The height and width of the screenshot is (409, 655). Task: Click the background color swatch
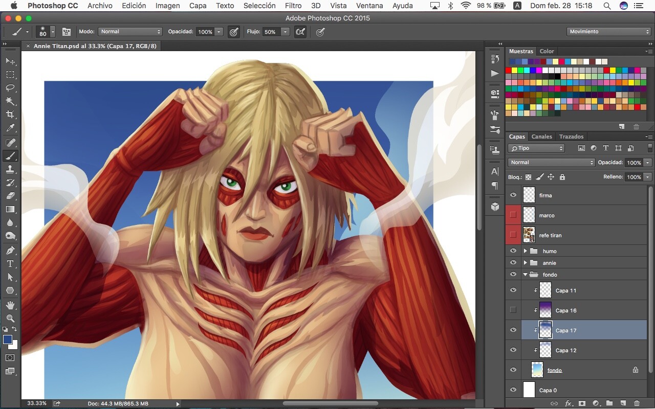tap(14, 346)
